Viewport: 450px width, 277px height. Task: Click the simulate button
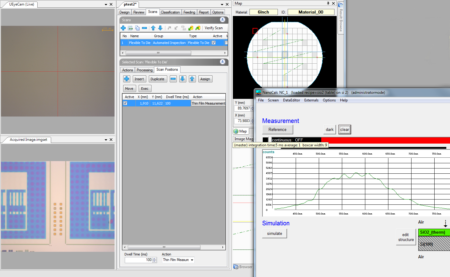click(x=274, y=234)
